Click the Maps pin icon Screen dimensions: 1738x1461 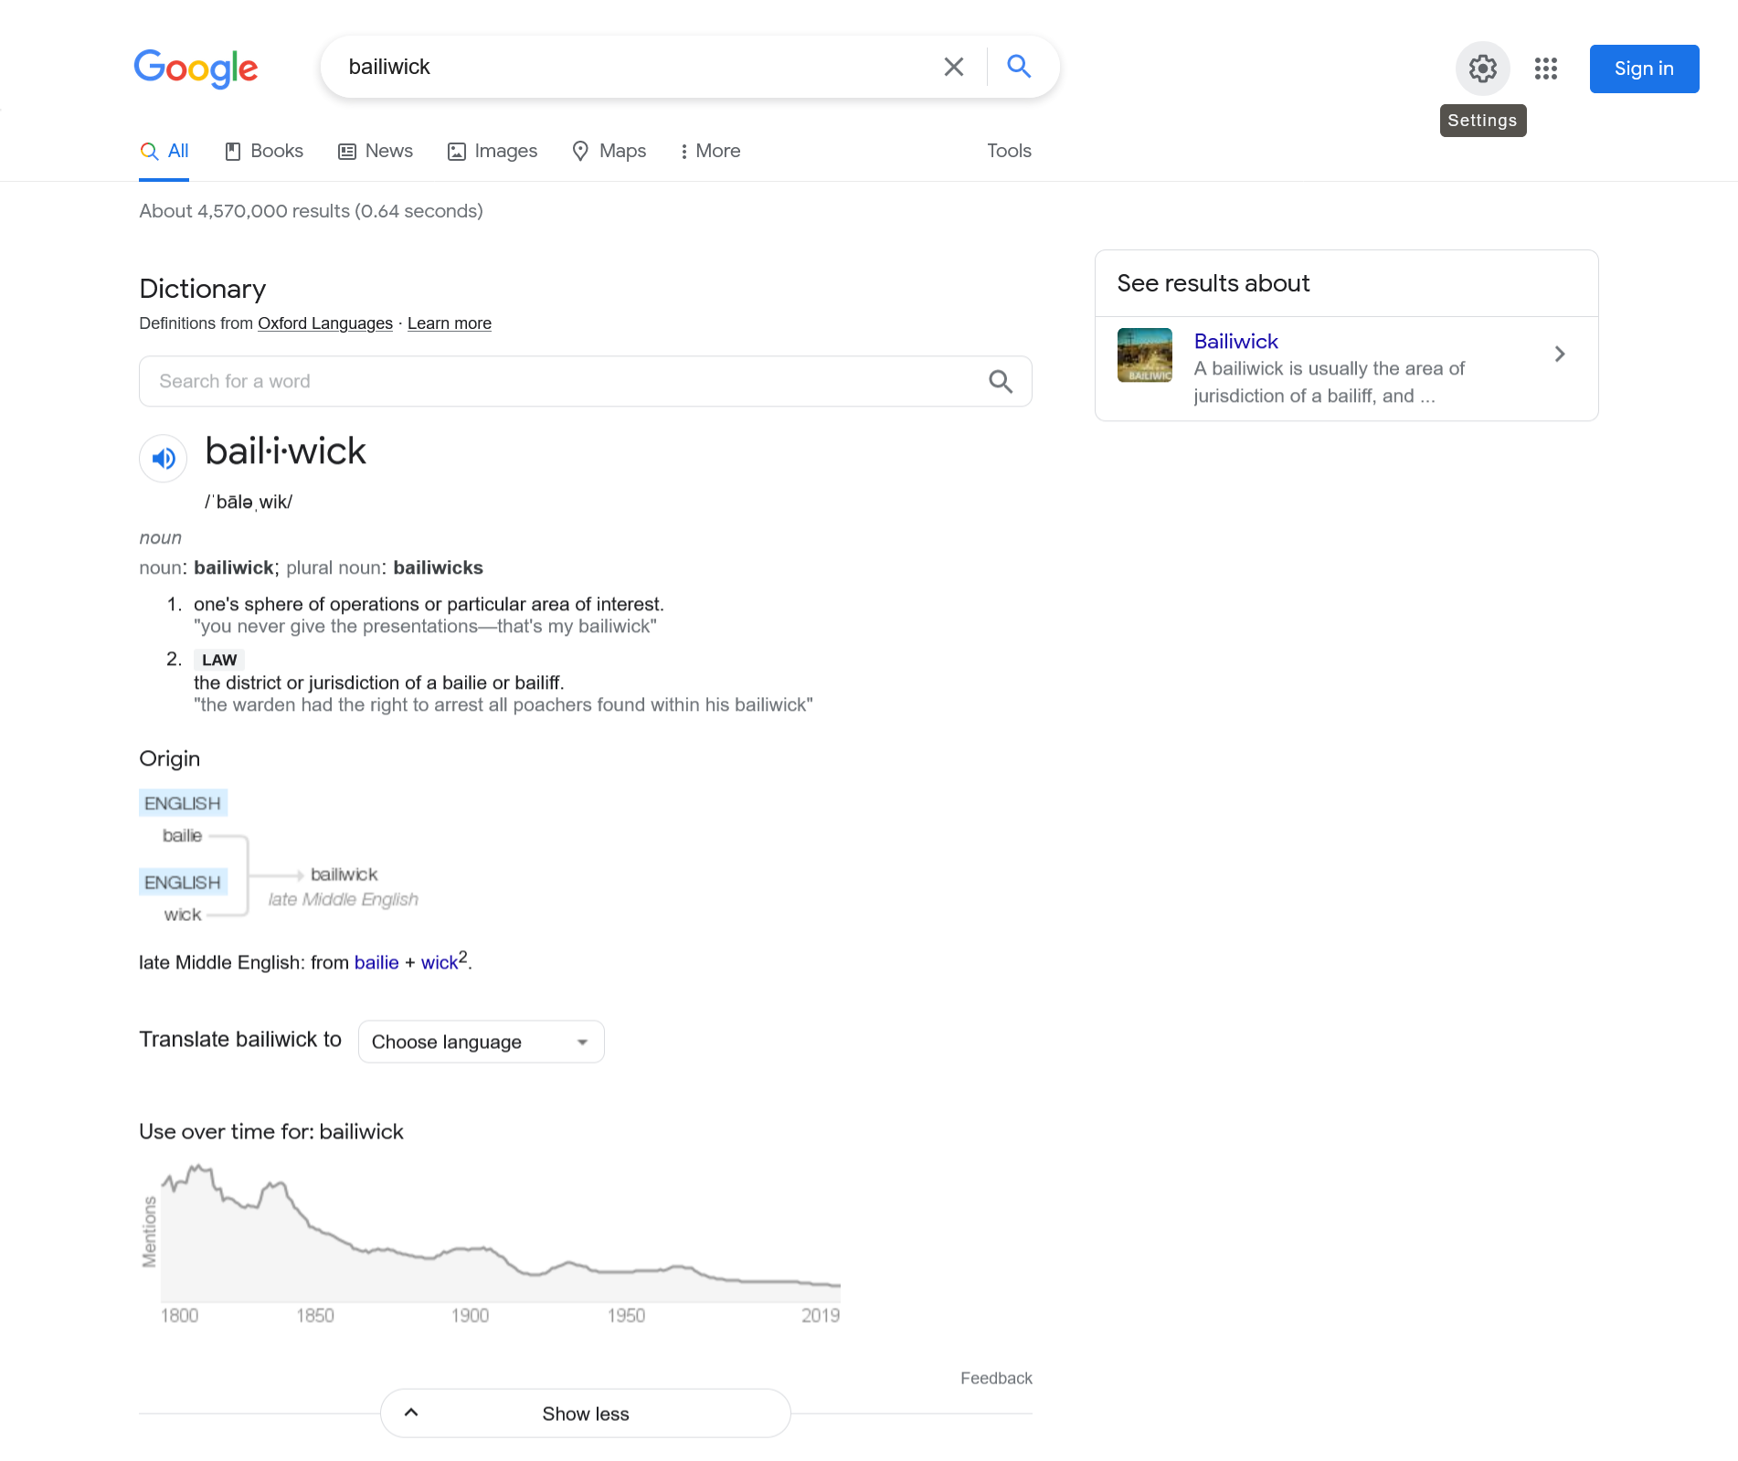581,151
